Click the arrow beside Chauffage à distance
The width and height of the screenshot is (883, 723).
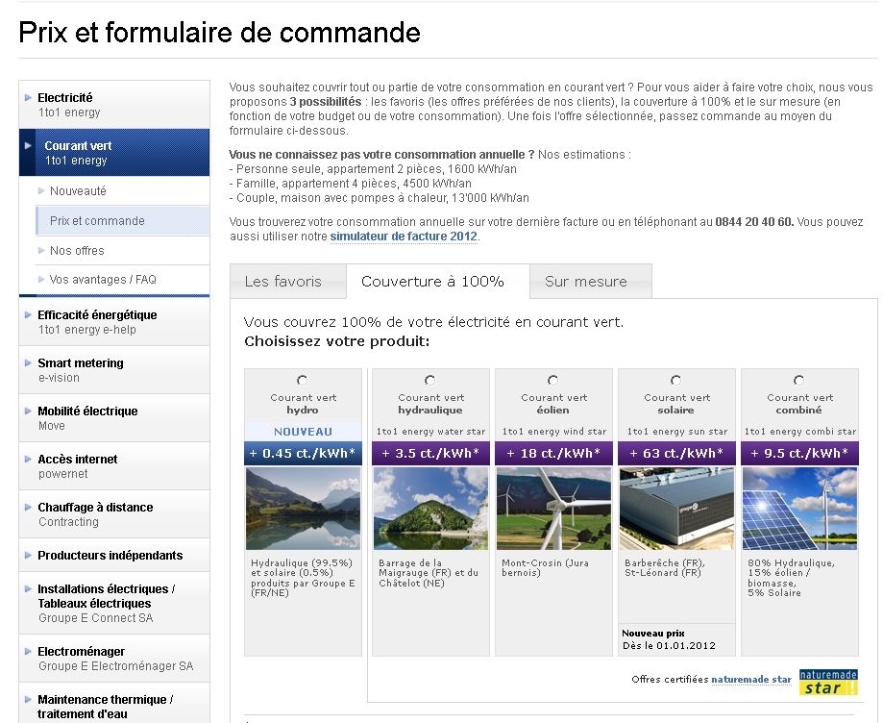pos(28,507)
